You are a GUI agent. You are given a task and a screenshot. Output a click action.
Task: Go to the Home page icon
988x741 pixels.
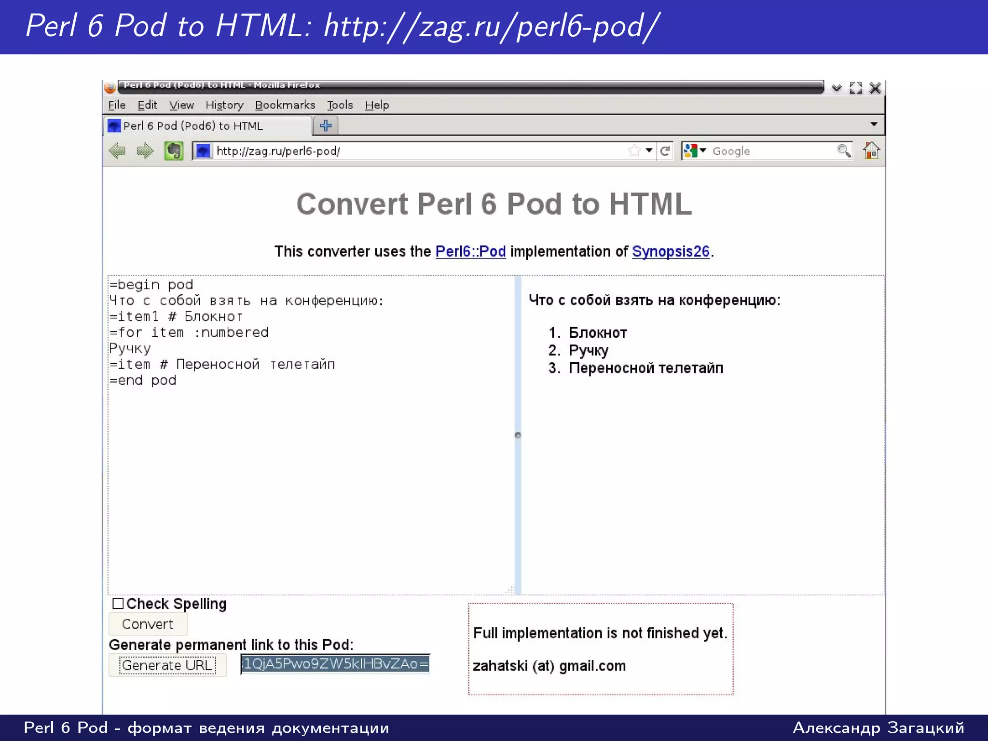click(x=871, y=151)
